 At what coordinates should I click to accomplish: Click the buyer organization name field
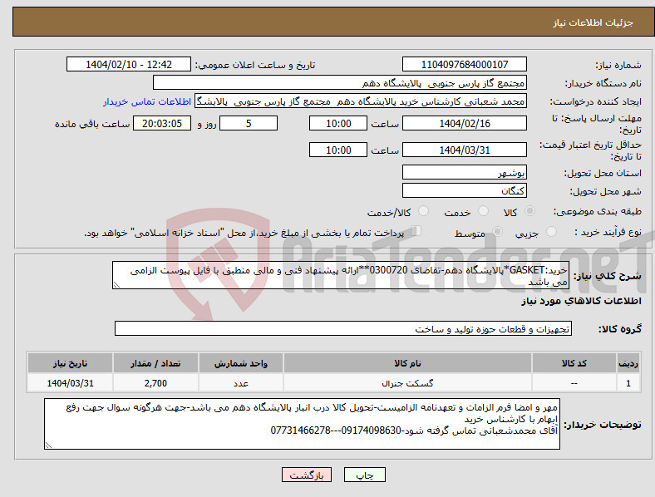[340, 82]
